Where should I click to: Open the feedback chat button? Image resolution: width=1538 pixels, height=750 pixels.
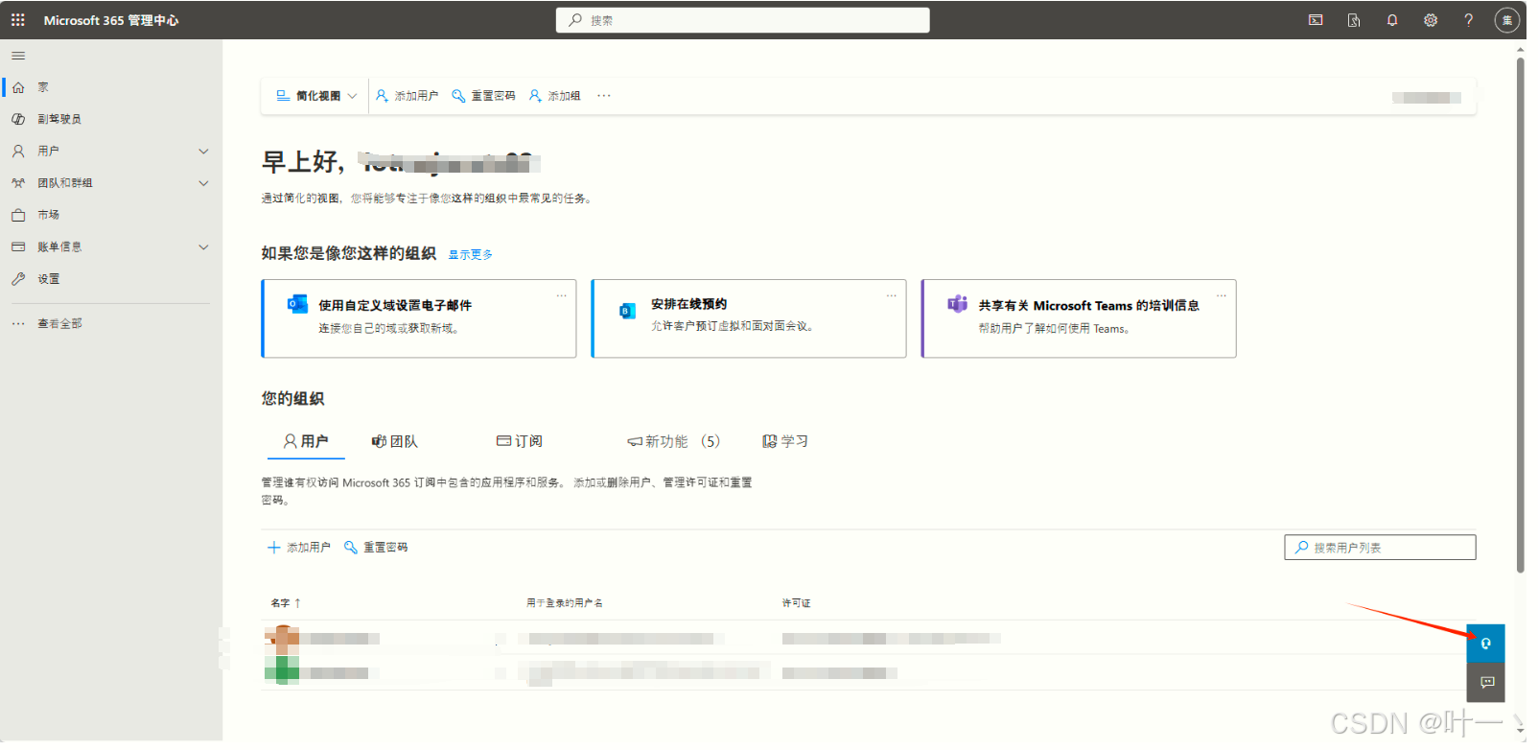coord(1485,683)
